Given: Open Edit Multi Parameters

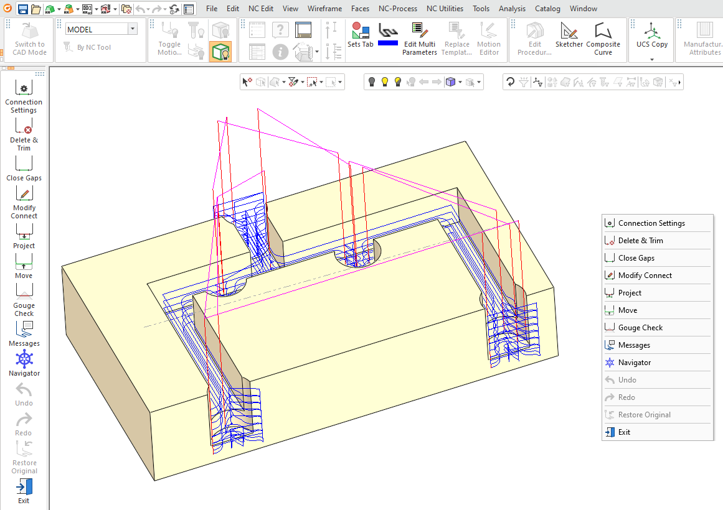Looking at the screenshot, I should pyautogui.click(x=419, y=39).
